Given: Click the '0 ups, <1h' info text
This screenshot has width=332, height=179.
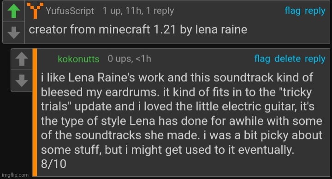Looking at the screenshot, I should pyautogui.click(x=130, y=59).
